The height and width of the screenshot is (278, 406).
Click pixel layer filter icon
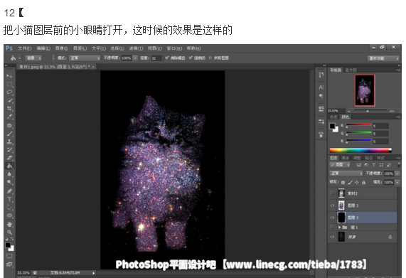click(x=358, y=165)
